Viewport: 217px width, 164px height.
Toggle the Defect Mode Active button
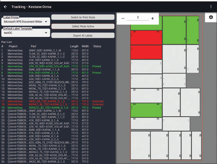pos(83,26)
